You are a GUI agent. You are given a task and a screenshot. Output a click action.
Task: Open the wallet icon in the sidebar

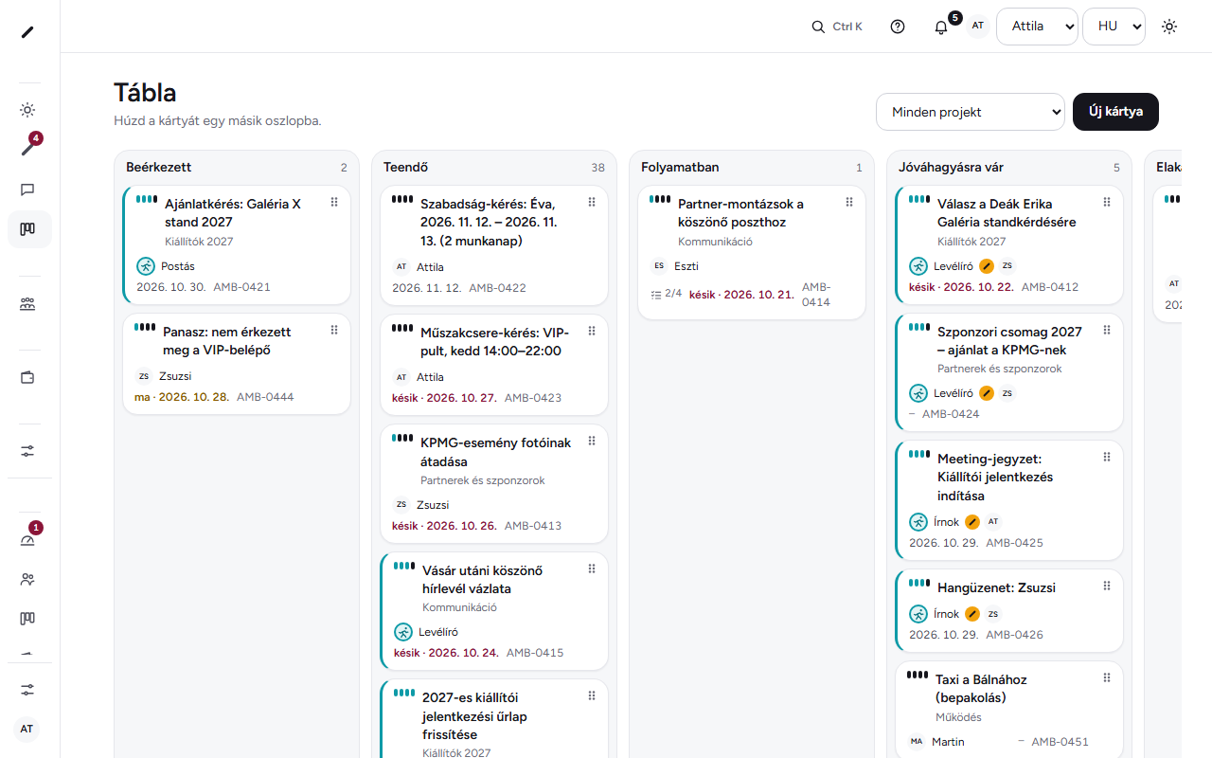point(27,377)
